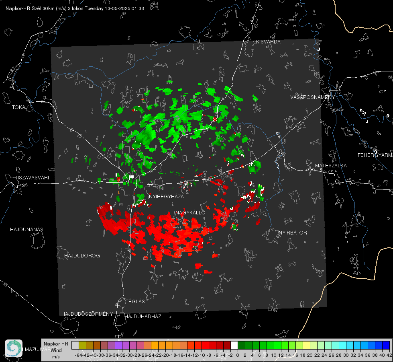Pick the darkest green swatch right of white
This screenshot has width=393, height=362.
click(241, 345)
